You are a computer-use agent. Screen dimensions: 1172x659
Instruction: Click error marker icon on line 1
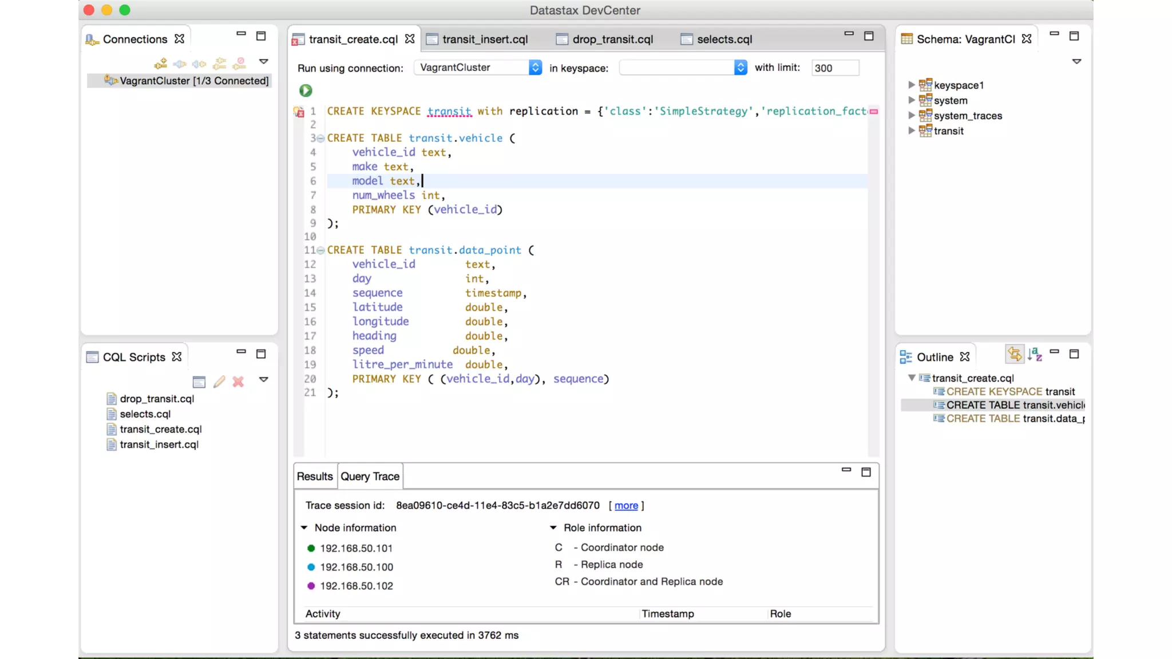click(299, 112)
